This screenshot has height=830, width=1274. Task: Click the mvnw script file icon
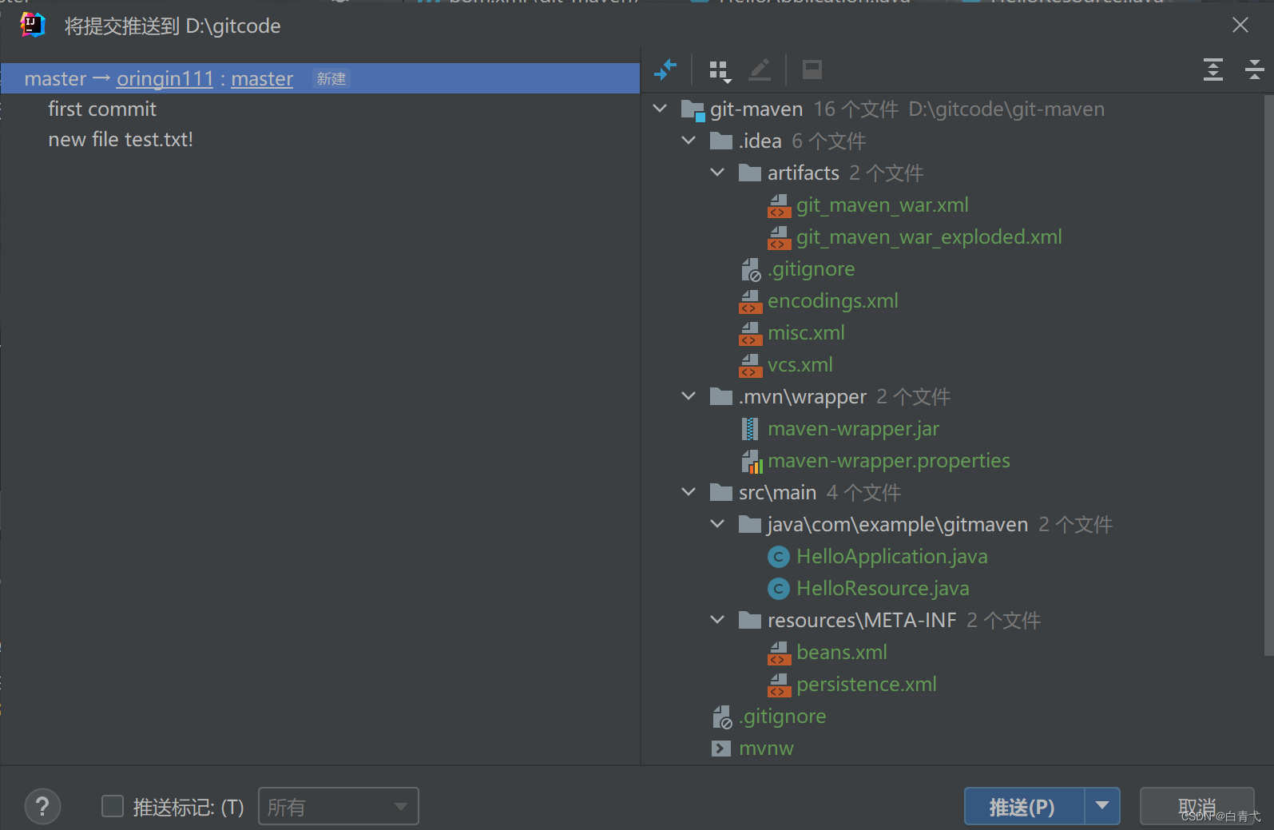(x=721, y=749)
